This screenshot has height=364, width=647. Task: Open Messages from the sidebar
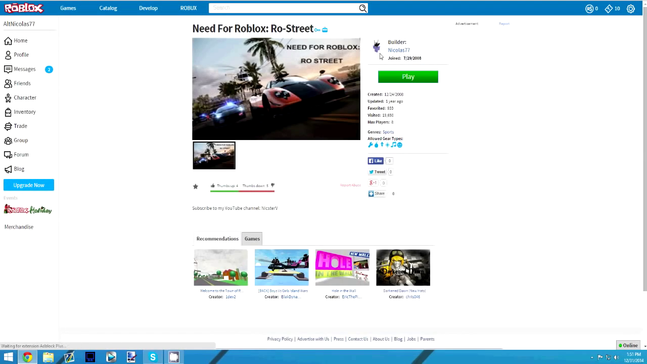[24, 69]
